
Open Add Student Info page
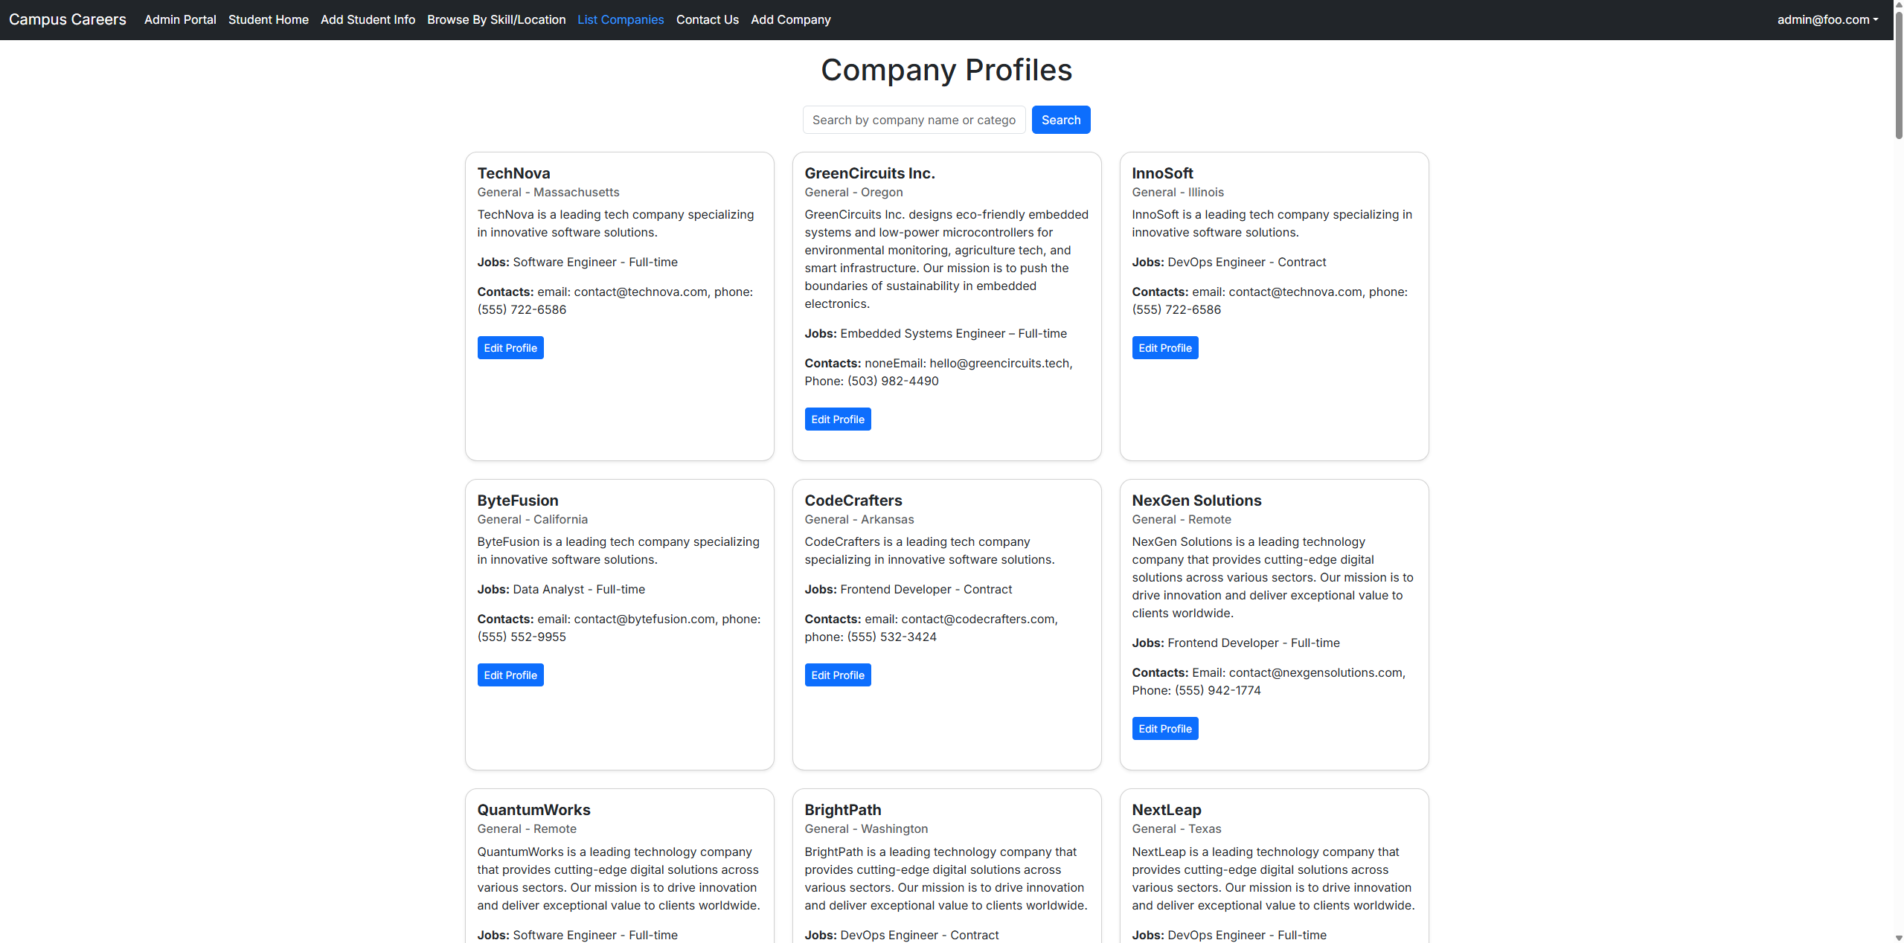click(x=368, y=20)
